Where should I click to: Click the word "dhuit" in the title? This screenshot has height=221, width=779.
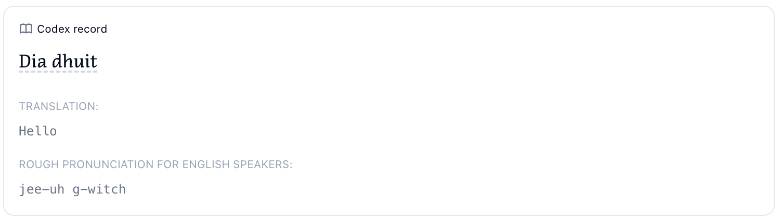[74, 62]
